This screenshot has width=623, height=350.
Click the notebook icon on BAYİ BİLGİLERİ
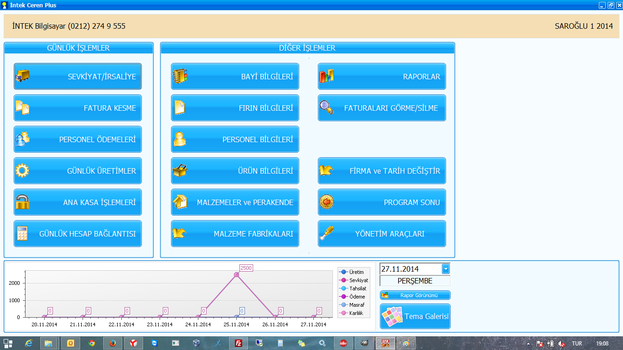pyautogui.click(x=180, y=77)
